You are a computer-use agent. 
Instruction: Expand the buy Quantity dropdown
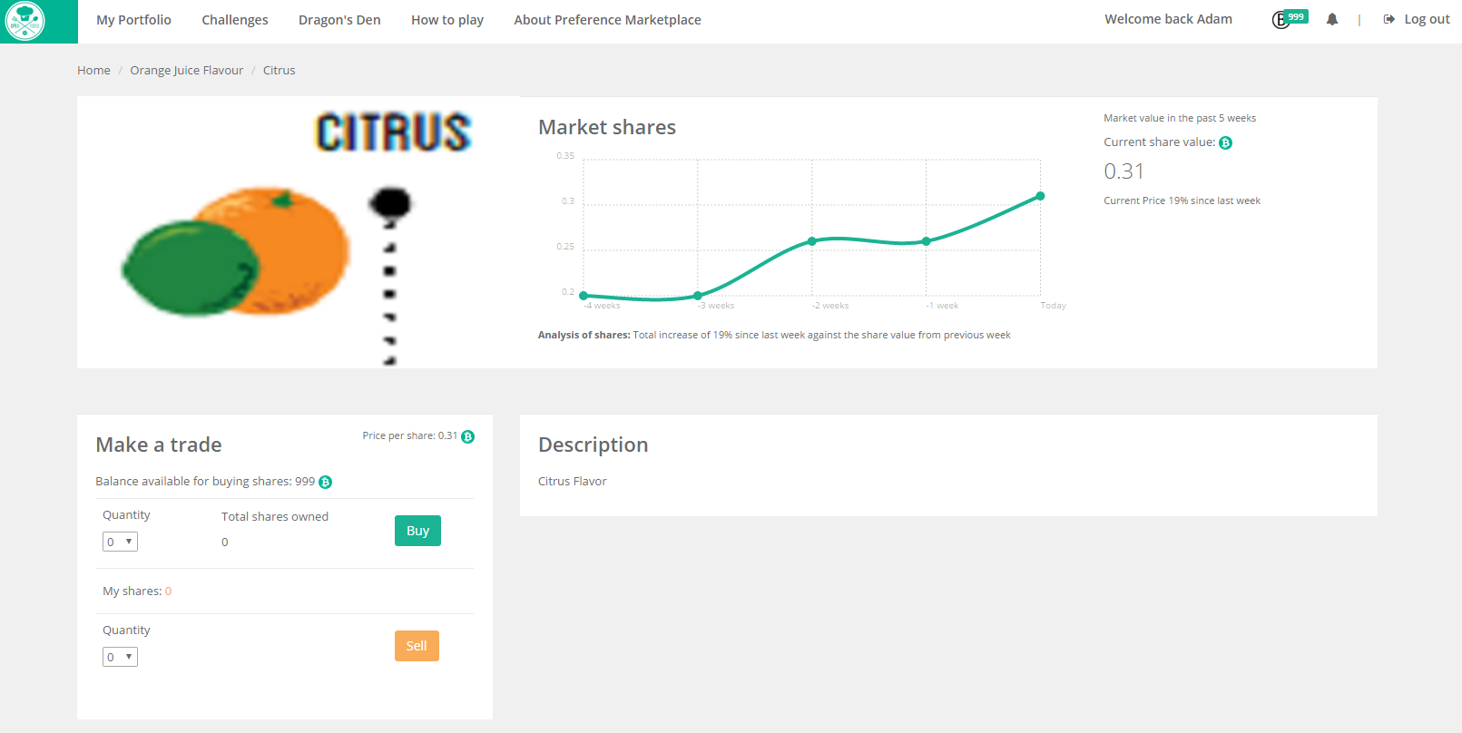click(120, 542)
